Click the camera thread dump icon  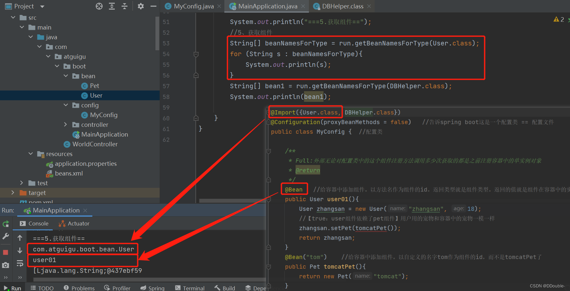(x=6, y=265)
